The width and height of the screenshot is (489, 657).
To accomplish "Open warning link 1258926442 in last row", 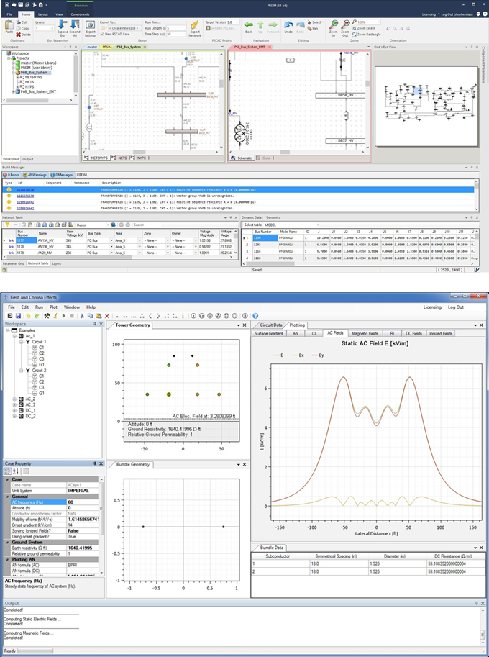I will [25, 208].
